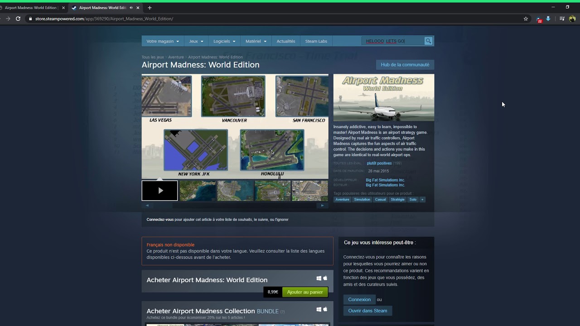The height and width of the screenshot is (326, 580).
Task: Click the Connexion button
Action: click(x=359, y=299)
